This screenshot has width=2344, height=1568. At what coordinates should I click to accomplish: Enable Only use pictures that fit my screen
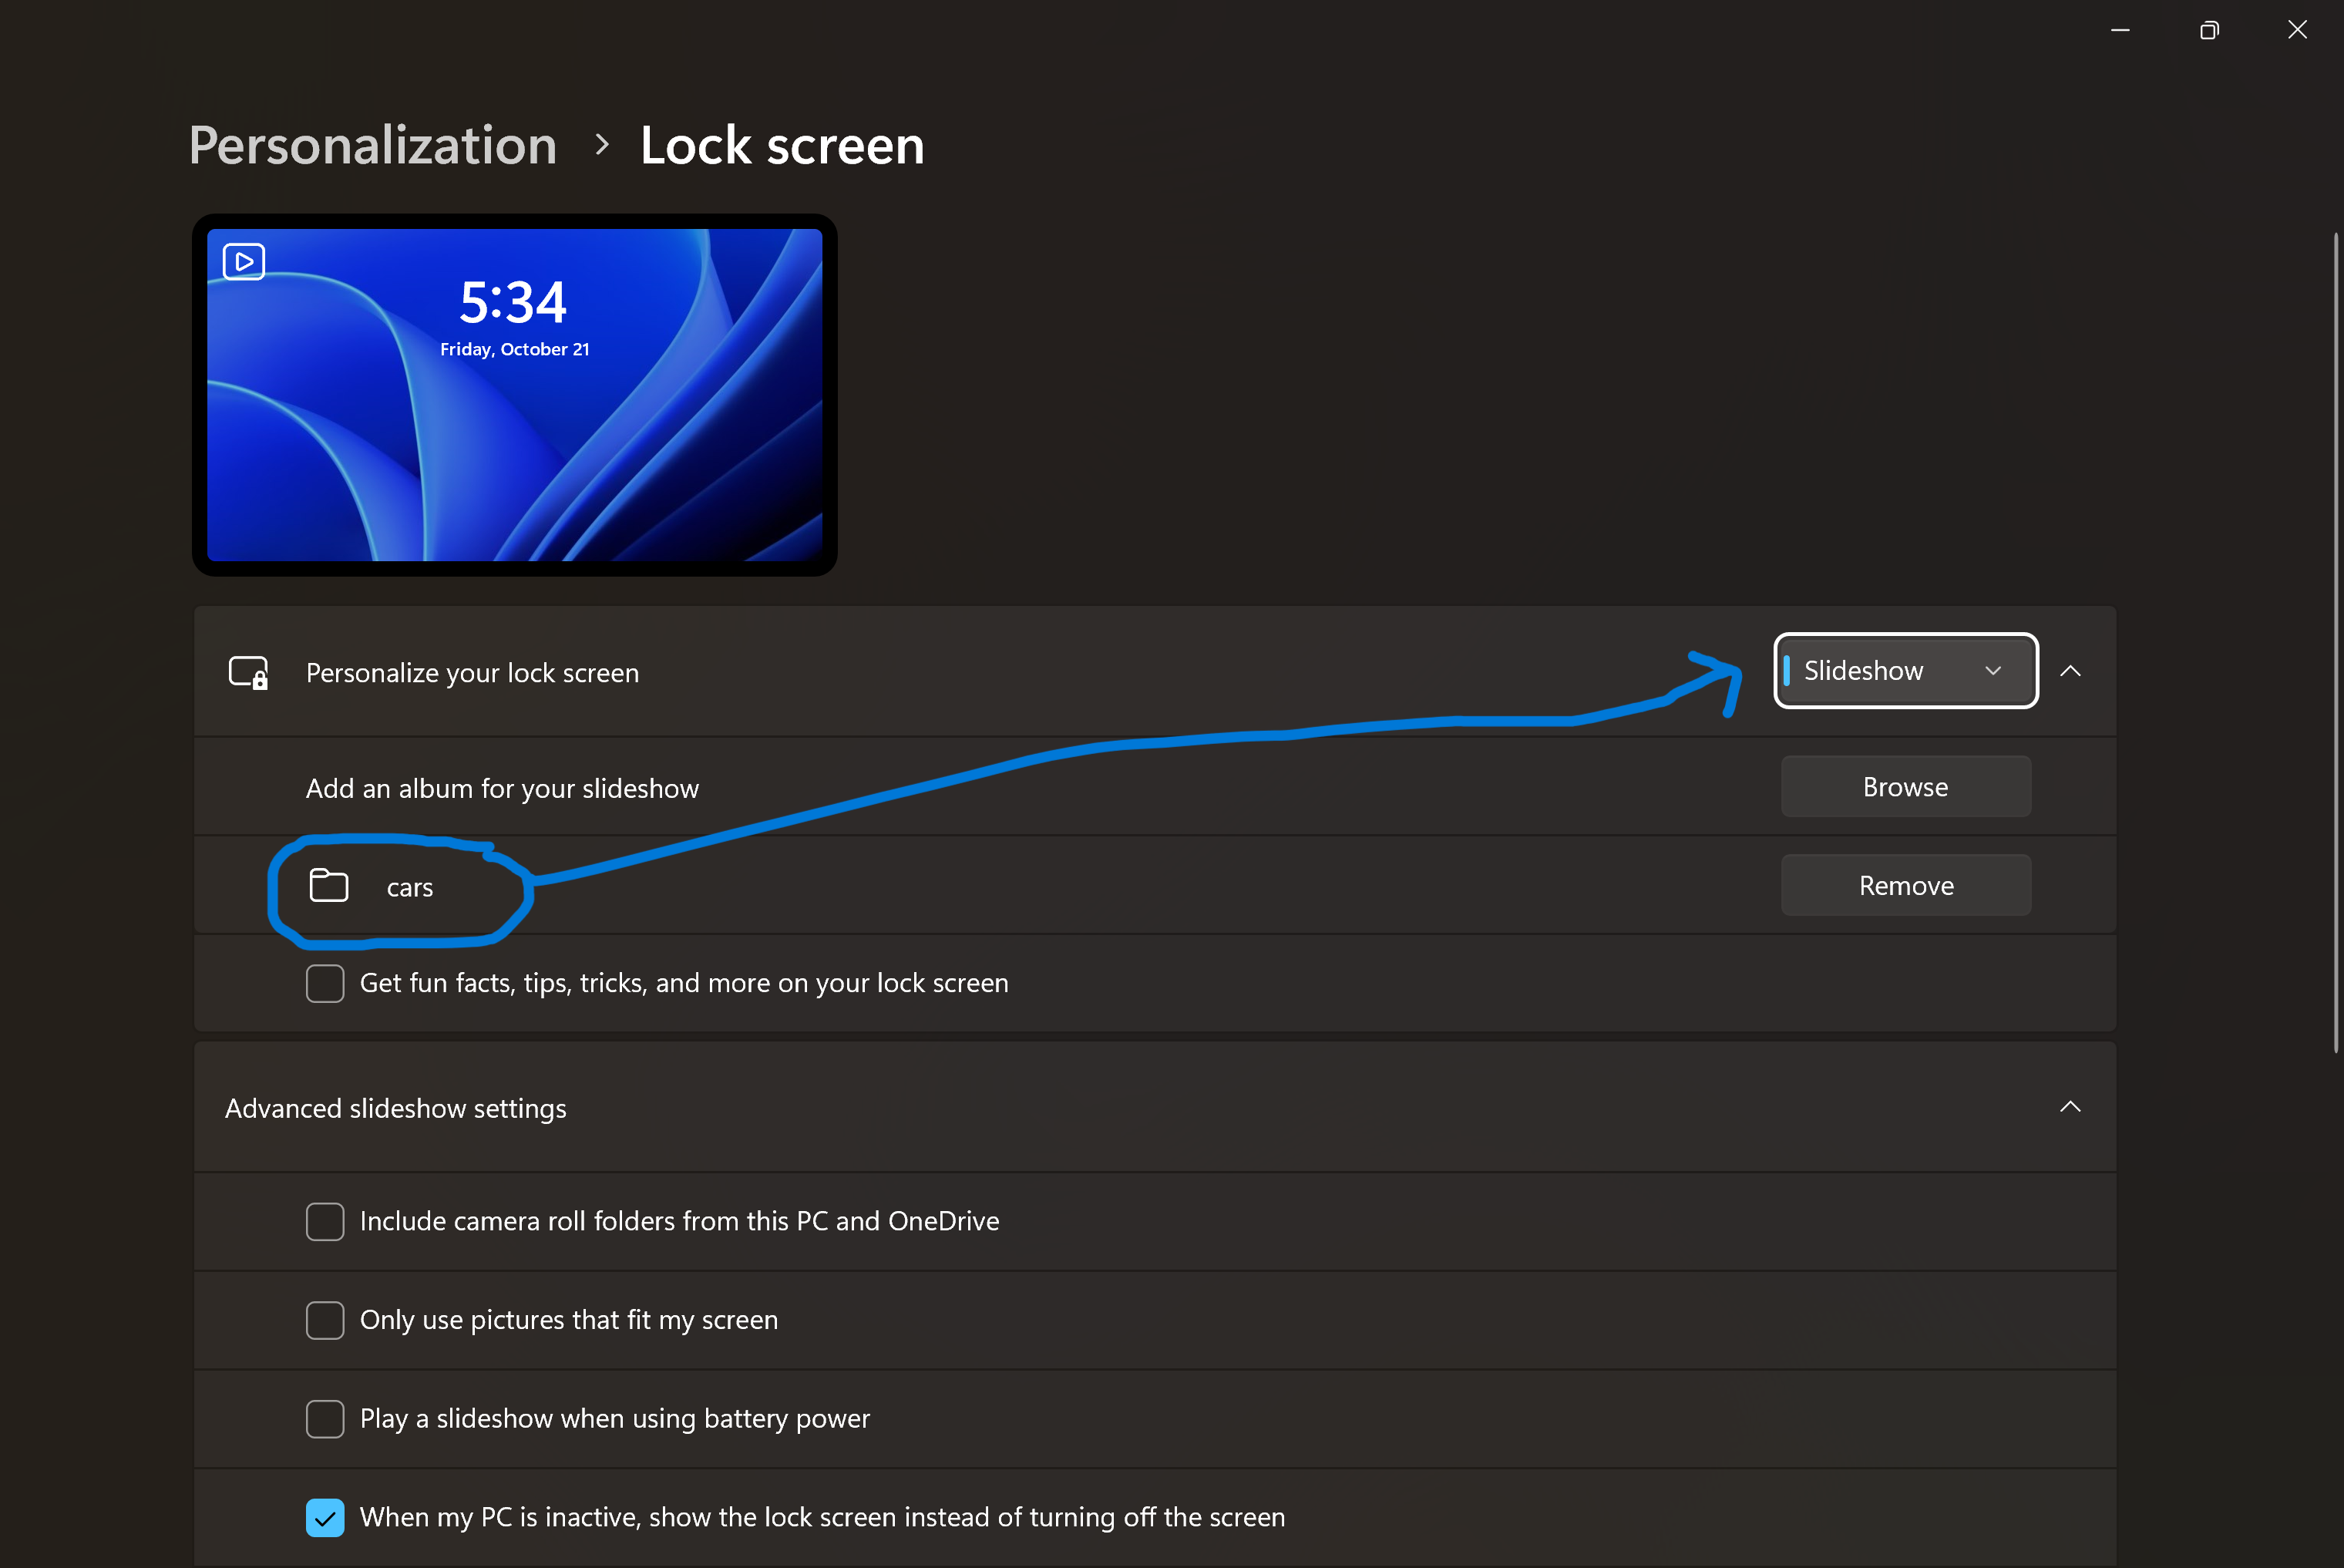pyautogui.click(x=325, y=1320)
